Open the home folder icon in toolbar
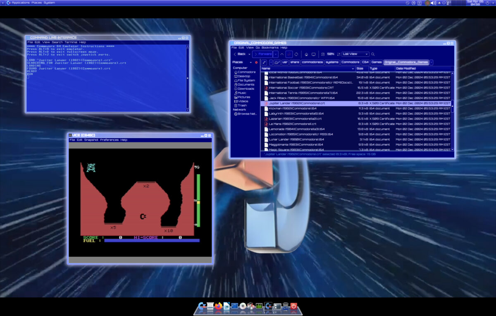This screenshot has height=316, width=496. [x=306, y=55]
